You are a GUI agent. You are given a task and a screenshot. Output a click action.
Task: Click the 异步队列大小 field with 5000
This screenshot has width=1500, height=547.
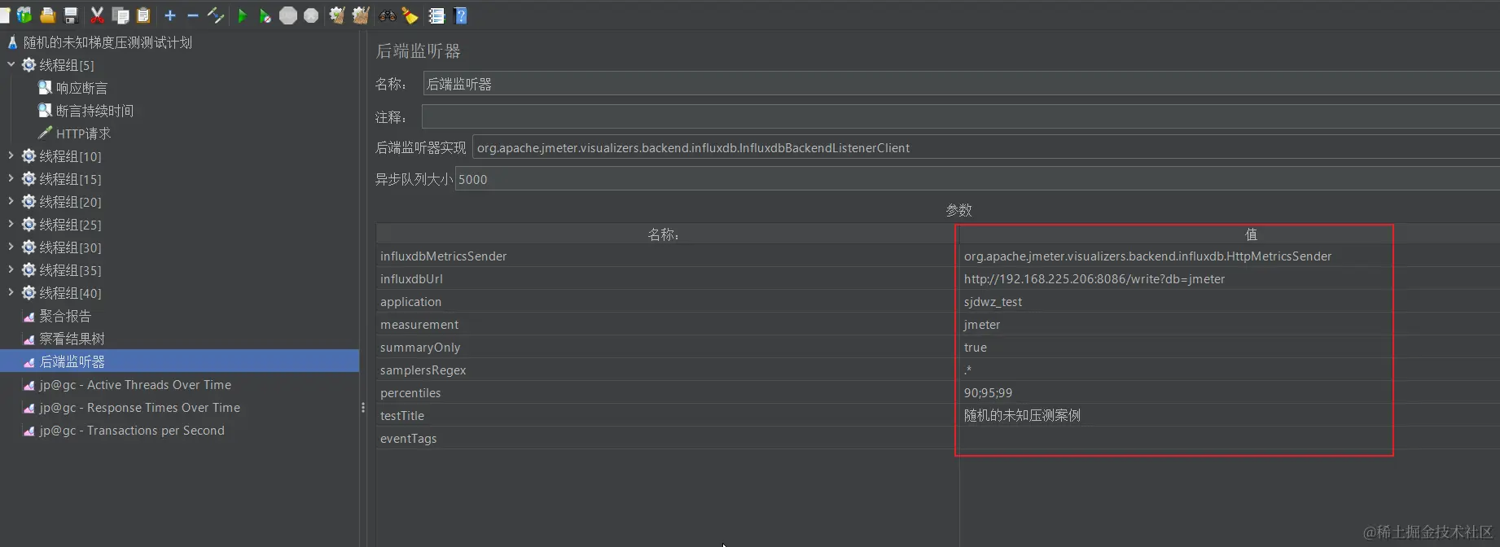click(977, 179)
